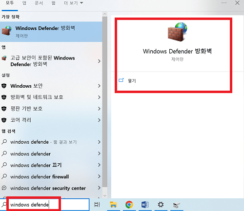Select windows defender firewall suggestion

point(51,176)
